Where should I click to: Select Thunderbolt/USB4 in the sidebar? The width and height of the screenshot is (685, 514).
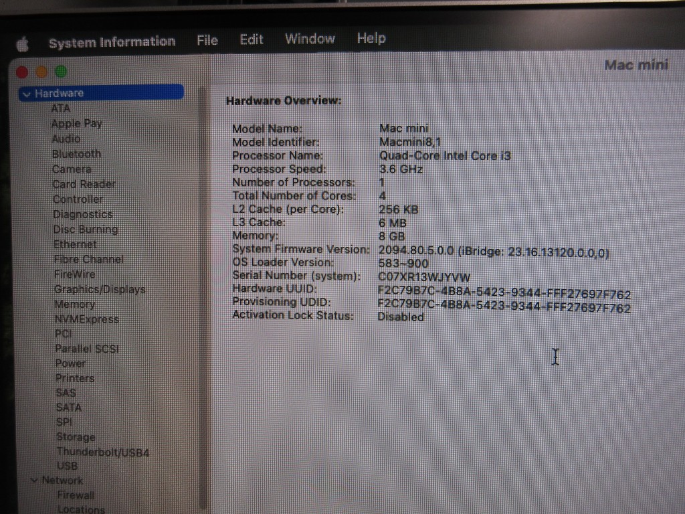point(103,452)
